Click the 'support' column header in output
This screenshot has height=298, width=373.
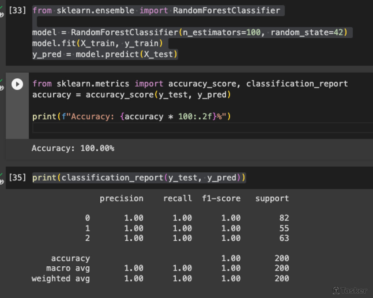click(x=272, y=198)
